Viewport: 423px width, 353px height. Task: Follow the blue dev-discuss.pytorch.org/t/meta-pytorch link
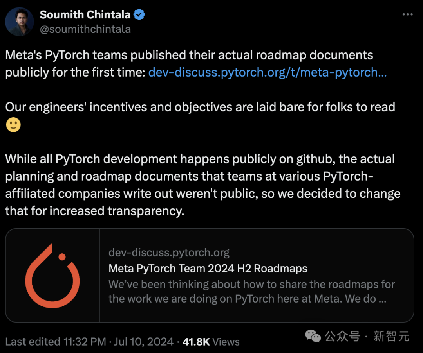pos(268,73)
